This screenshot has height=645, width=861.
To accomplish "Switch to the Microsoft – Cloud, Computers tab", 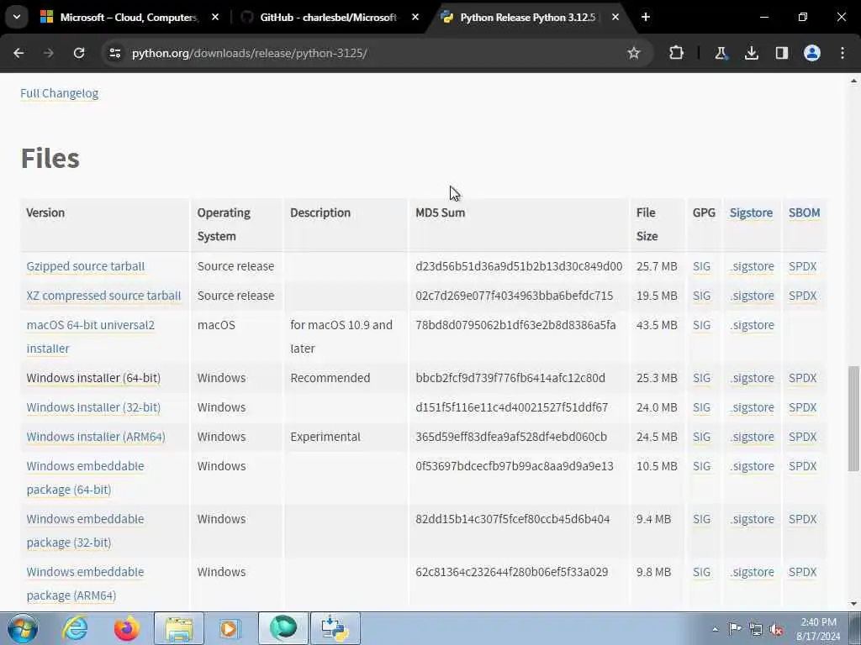I will (128, 18).
